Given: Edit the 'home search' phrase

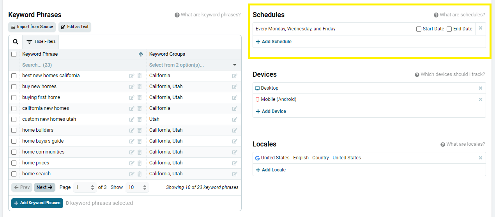Looking at the screenshot, I should pos(132,174).
